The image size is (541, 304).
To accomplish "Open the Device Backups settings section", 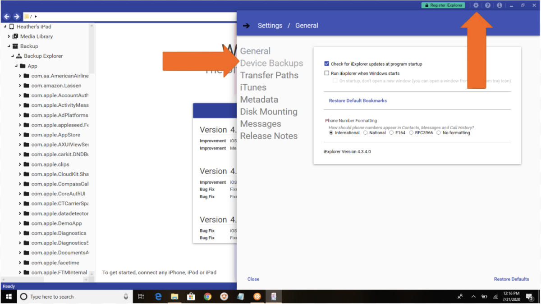I will (x=271, y=63).
